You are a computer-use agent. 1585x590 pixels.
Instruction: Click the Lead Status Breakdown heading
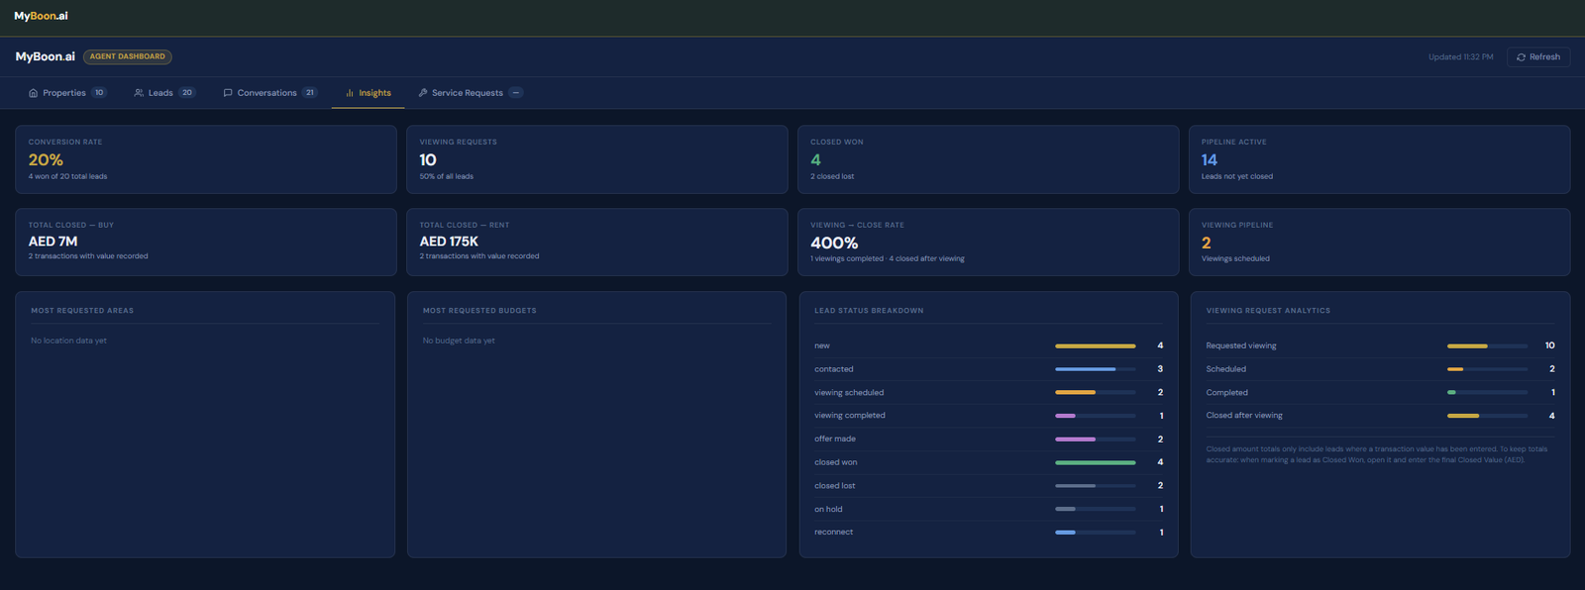[869, 311]
